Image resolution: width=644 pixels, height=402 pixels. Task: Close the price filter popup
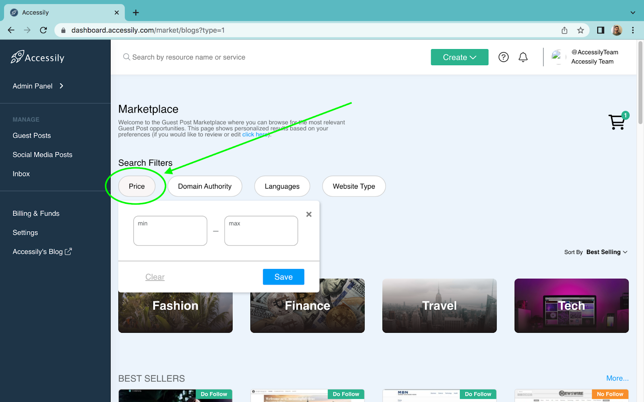coord(309,214)
